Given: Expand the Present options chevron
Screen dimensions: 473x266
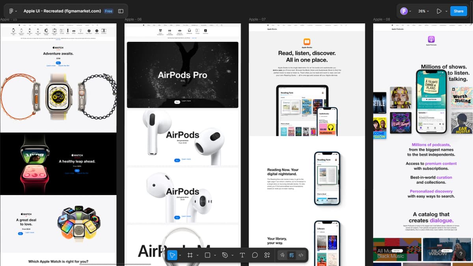Looking at the screenshot, I should tap(446, 11).
